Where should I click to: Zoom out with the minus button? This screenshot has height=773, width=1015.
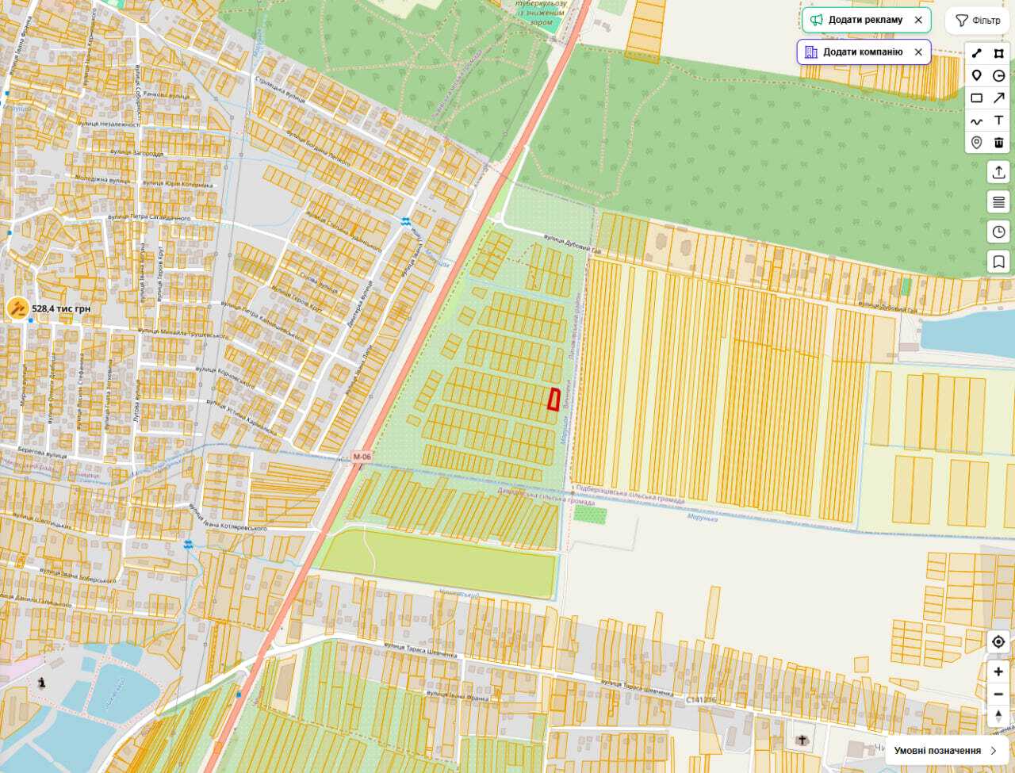pyautogui.click(x=998, y=695)
